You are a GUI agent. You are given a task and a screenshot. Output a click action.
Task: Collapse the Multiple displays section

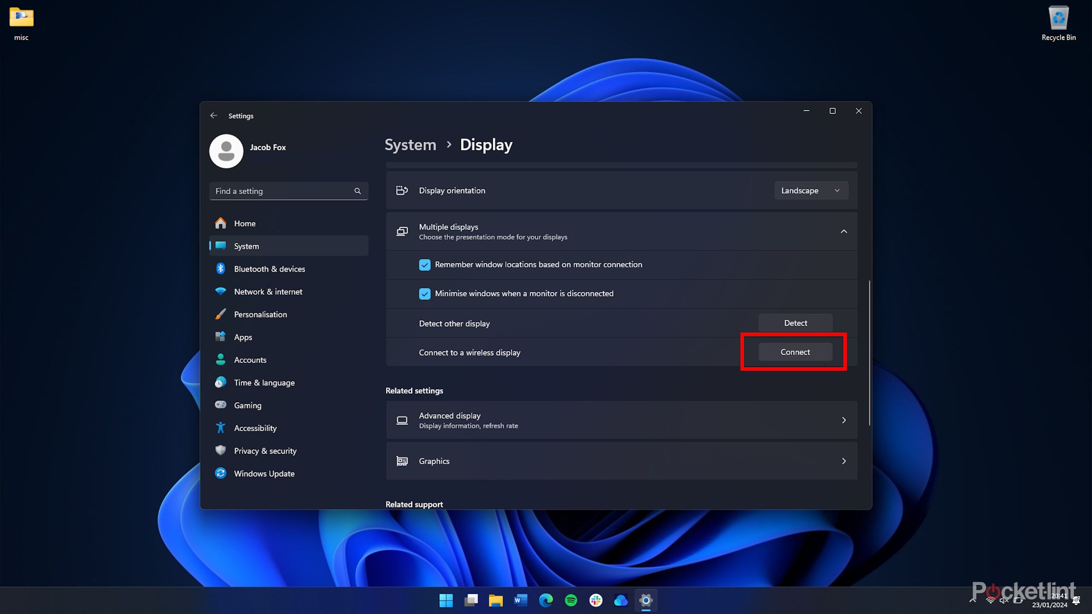843,232
